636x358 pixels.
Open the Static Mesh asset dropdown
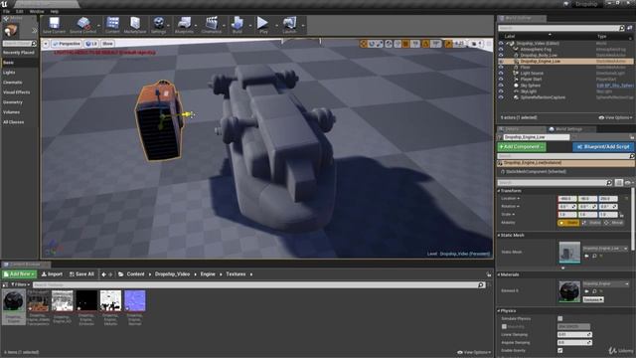click(605, 248)
